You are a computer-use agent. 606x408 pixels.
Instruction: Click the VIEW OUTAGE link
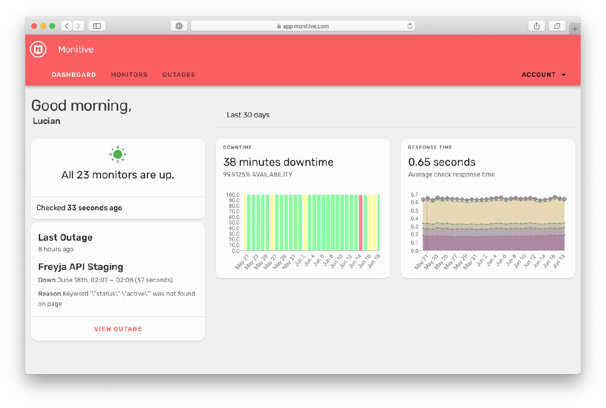pos(118,329)
